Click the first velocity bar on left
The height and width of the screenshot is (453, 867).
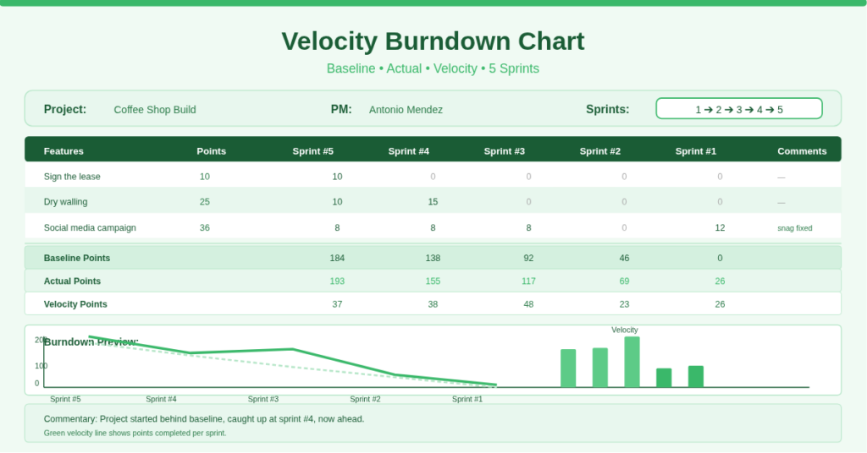point(568,368)
